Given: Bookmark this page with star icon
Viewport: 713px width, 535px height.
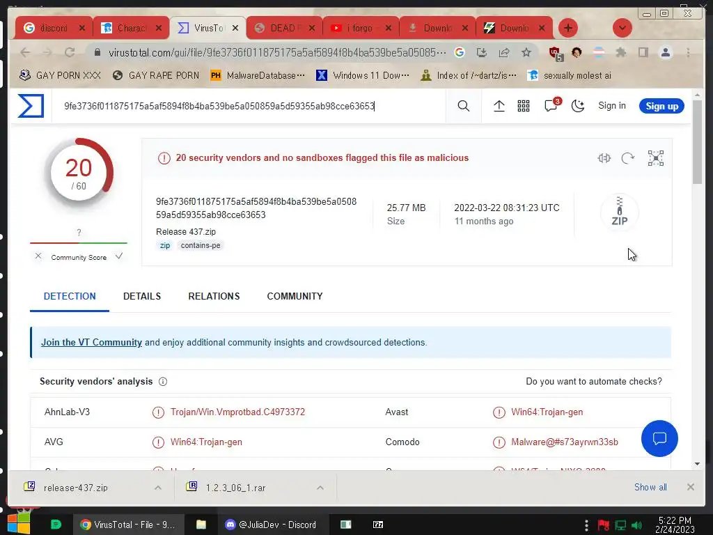Looking at the screenshot, I should coord(526,52).
